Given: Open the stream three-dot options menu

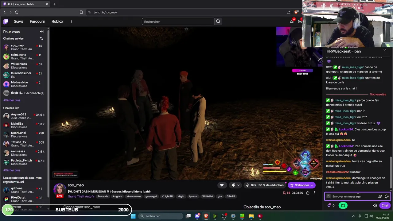Looking at the screenshot, I should (314, 193).
